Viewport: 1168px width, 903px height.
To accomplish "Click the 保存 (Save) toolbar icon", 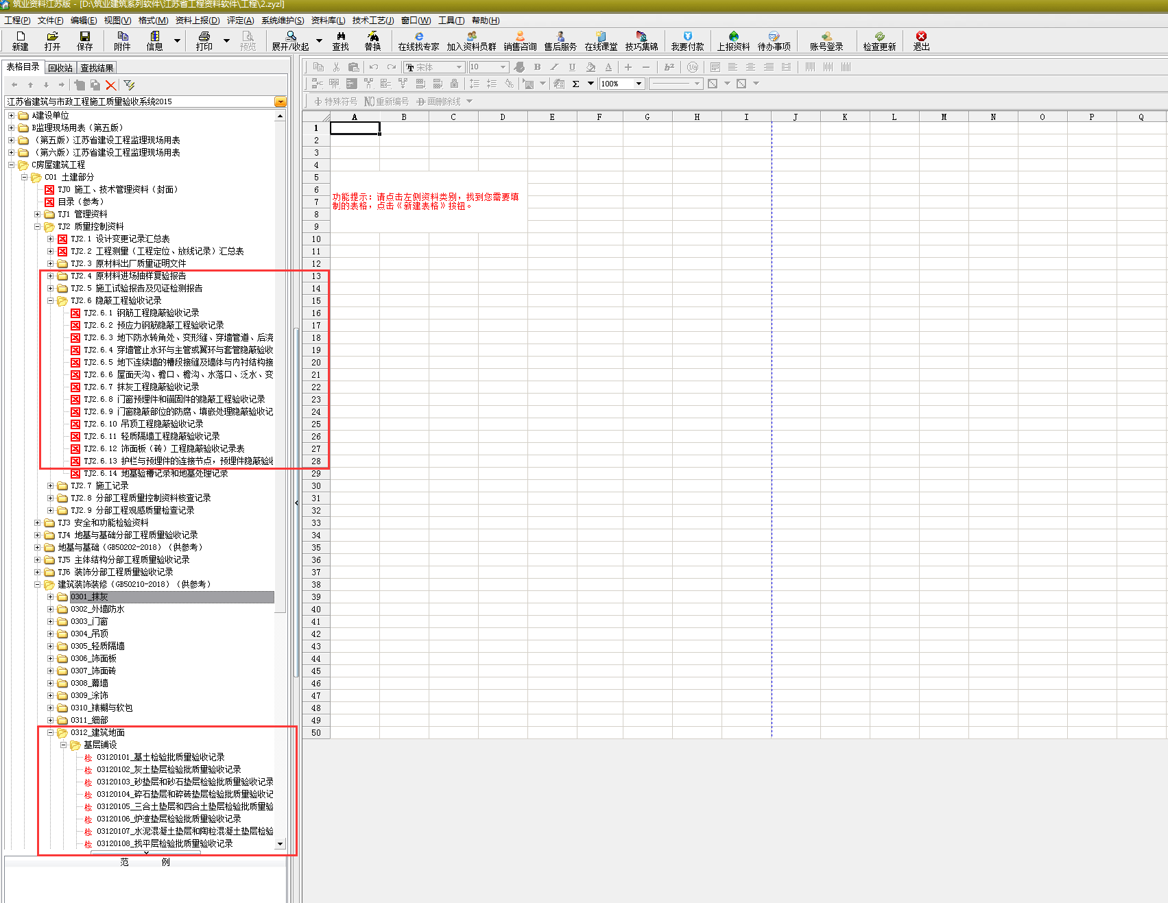I will (x=85, y=40).
